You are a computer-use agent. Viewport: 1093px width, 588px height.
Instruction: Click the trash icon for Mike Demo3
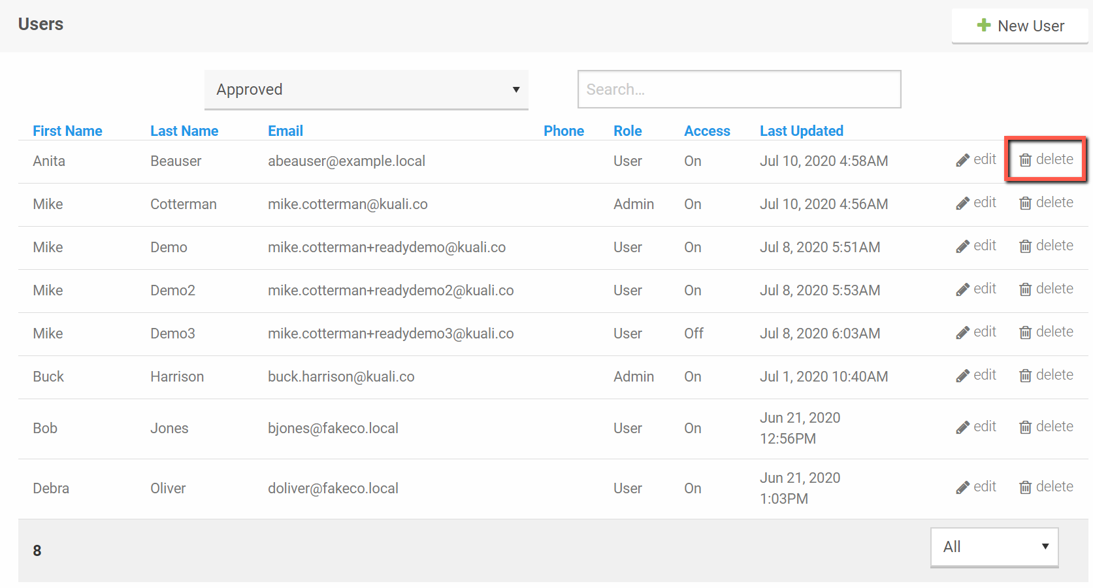coord(1025,333)
